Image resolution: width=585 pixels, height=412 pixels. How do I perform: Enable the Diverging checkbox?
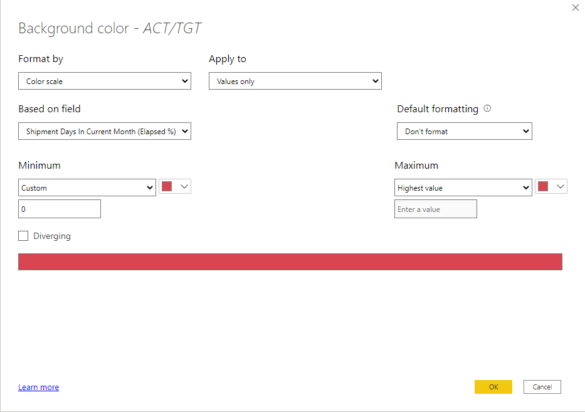(x=23, y=236)
